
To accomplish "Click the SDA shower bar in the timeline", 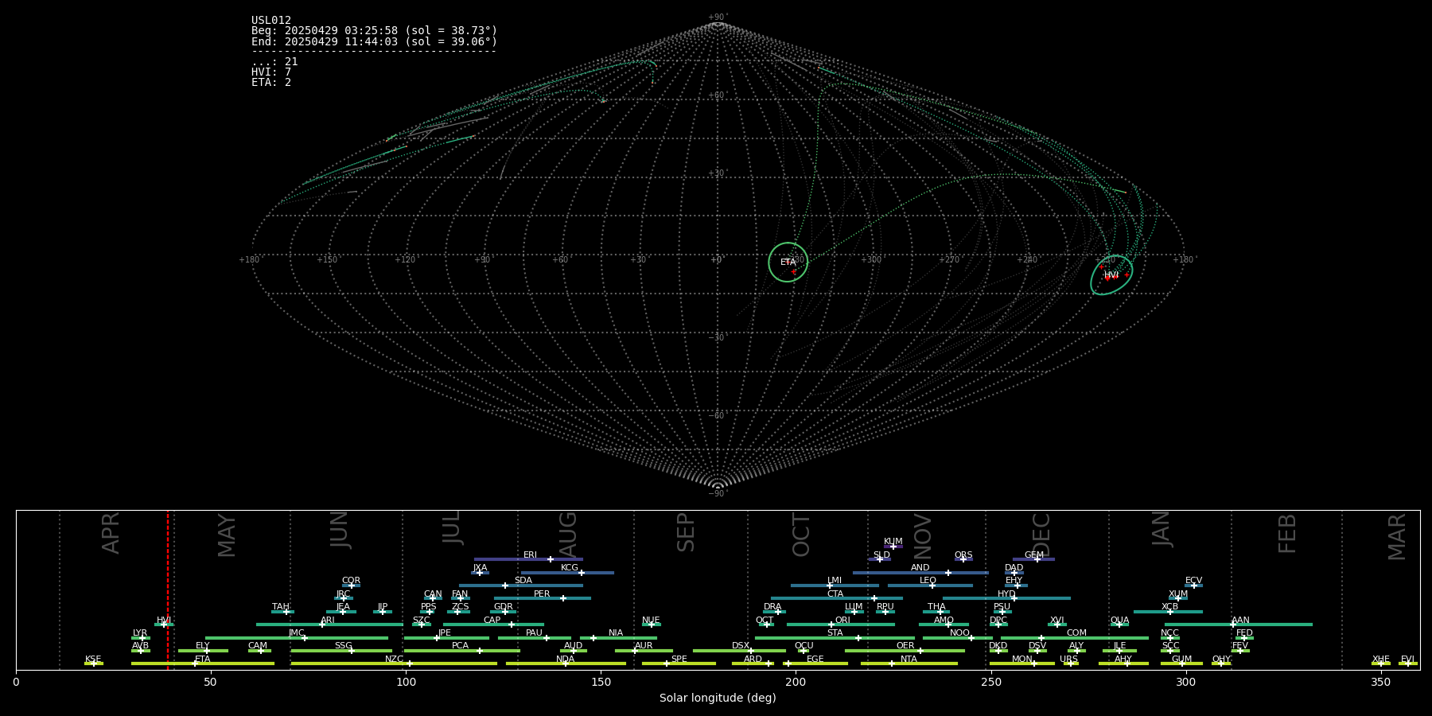I will click(521, 586).
